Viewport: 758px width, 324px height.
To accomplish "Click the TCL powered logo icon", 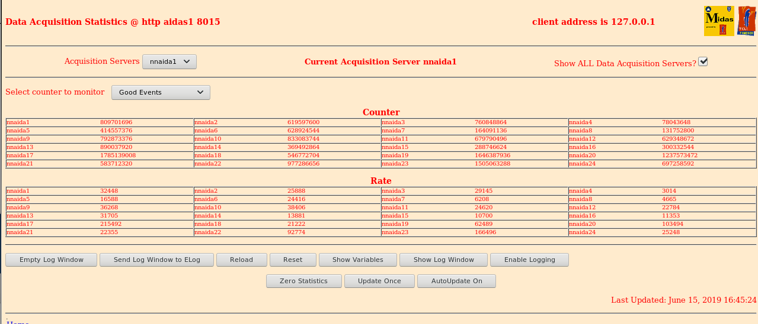I will (747, 21).
